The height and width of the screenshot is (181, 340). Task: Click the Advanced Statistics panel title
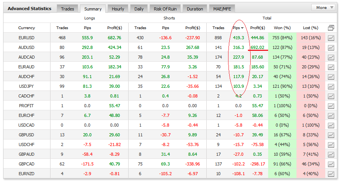coord(30,9)
